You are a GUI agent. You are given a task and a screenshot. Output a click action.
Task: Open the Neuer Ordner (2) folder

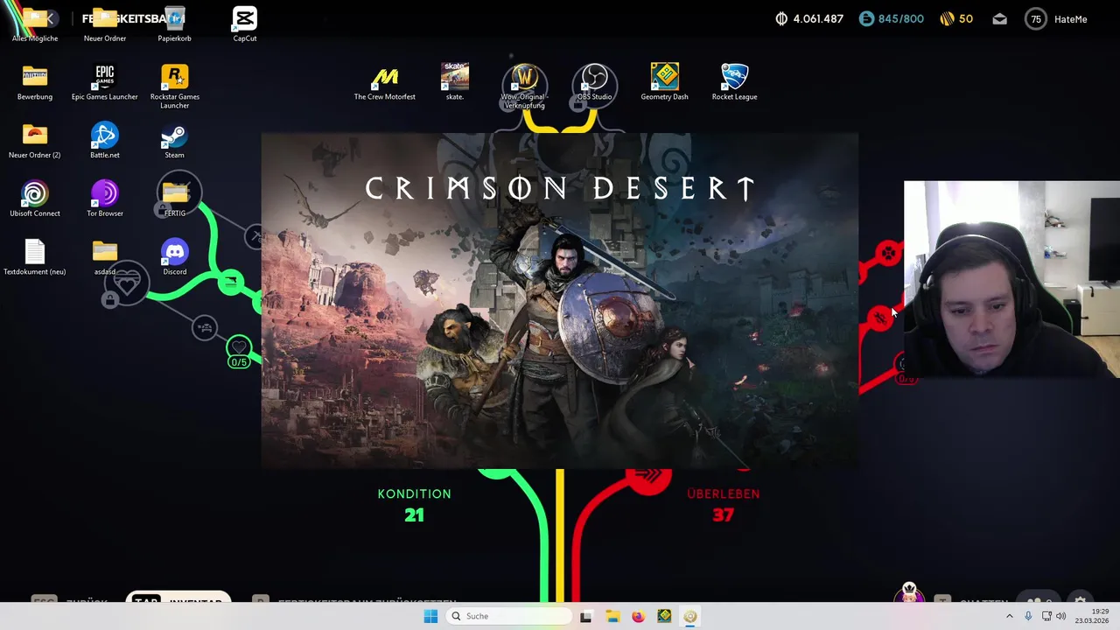(x=35, y=141)
